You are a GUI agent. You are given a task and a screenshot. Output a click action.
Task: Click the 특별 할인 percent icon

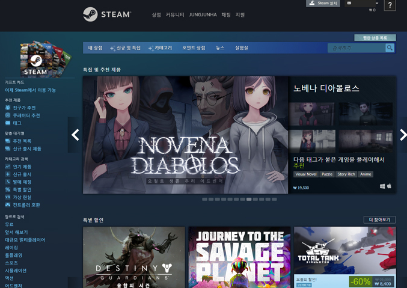(x=8, y=189)
